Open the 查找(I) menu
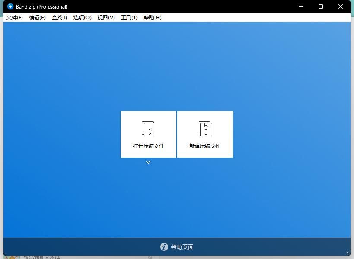This screenshot has width=354, height=259. [60, 18]
